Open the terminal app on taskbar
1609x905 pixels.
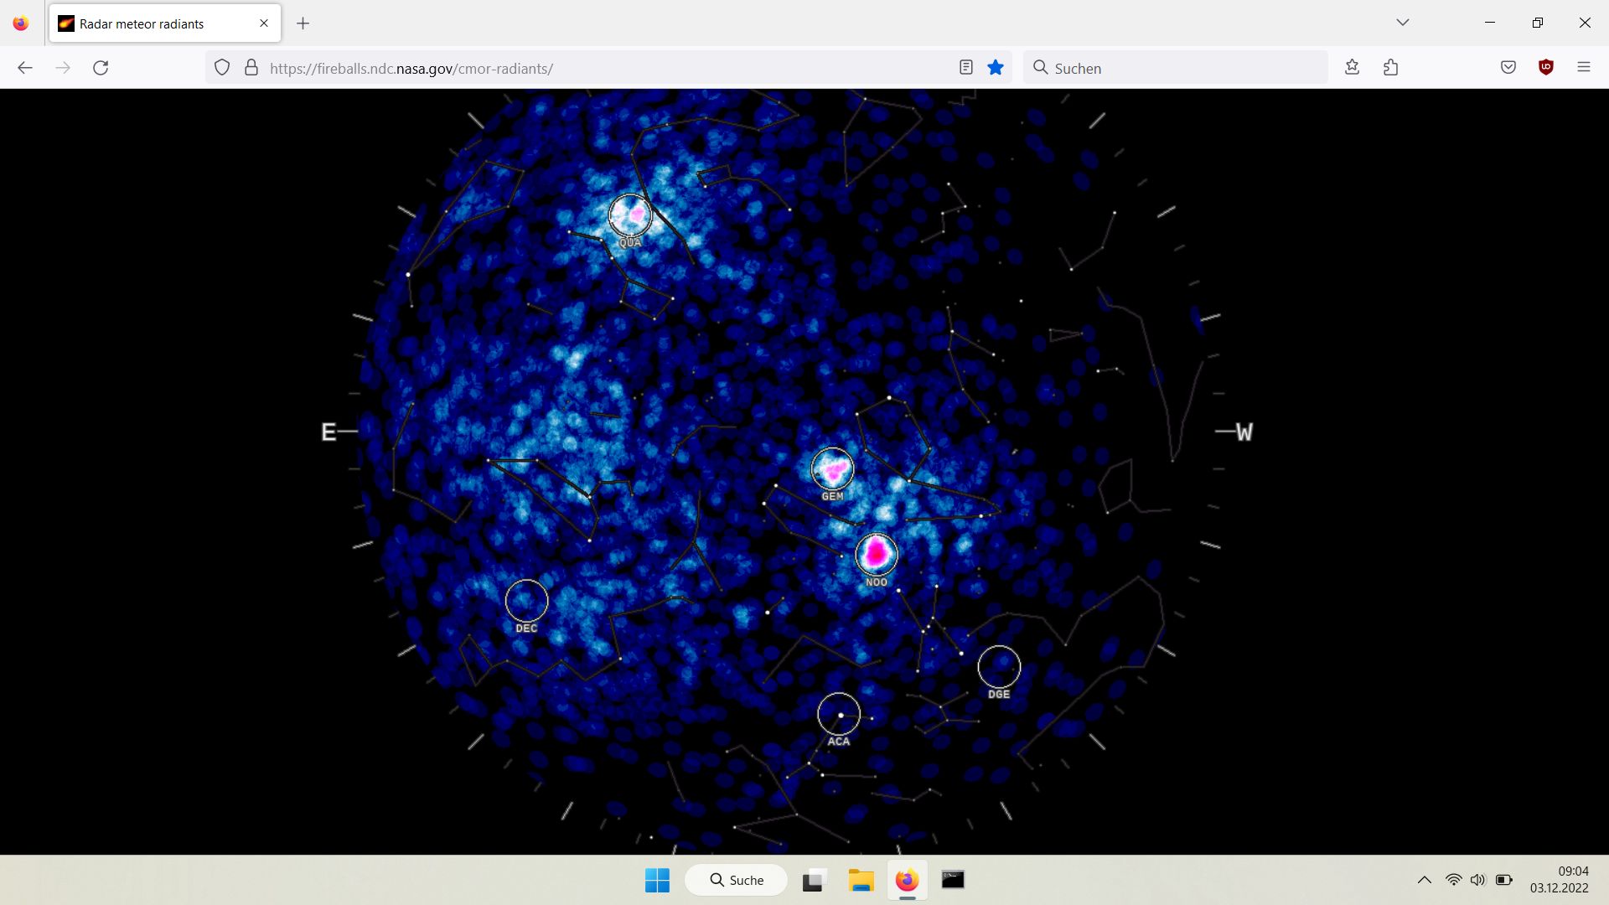[953, 880]
